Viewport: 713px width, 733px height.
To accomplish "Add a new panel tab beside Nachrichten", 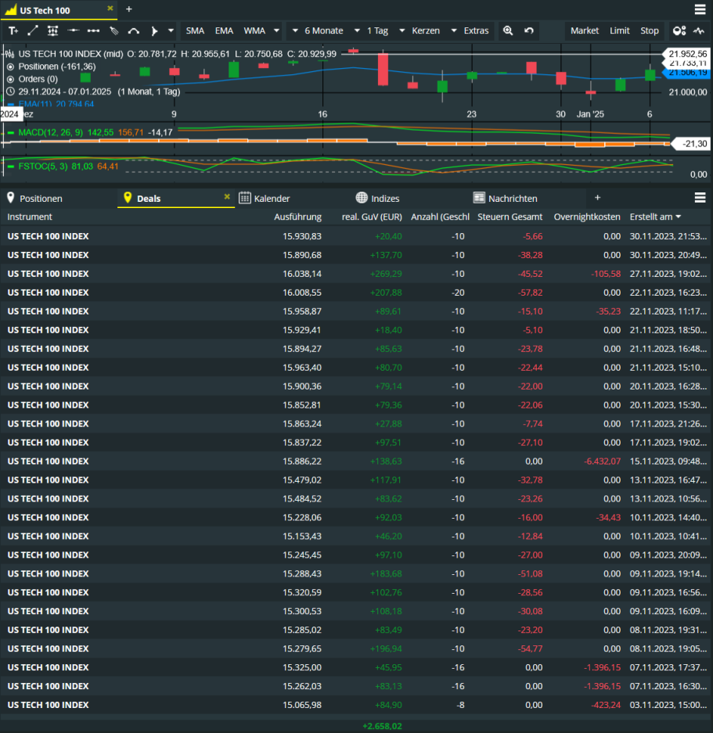I will point(597,198).
